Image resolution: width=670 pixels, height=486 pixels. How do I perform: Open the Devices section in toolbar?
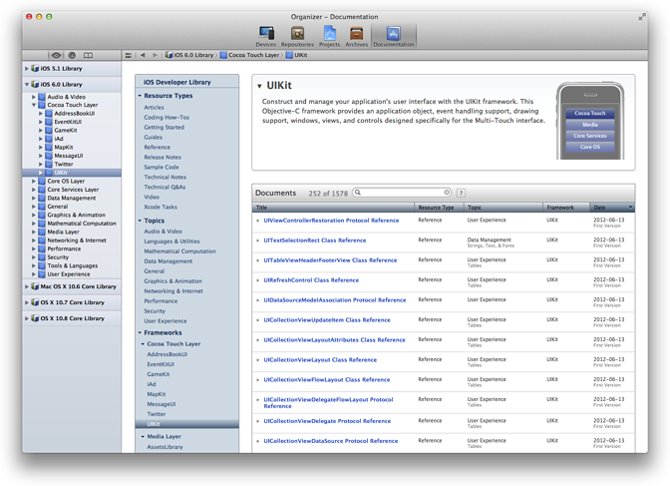coord(266,35)
